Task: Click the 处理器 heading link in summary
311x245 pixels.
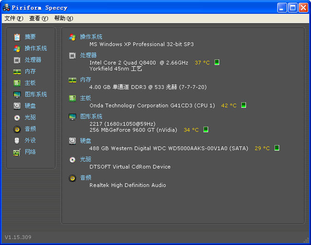Action: tap(88, 55)
